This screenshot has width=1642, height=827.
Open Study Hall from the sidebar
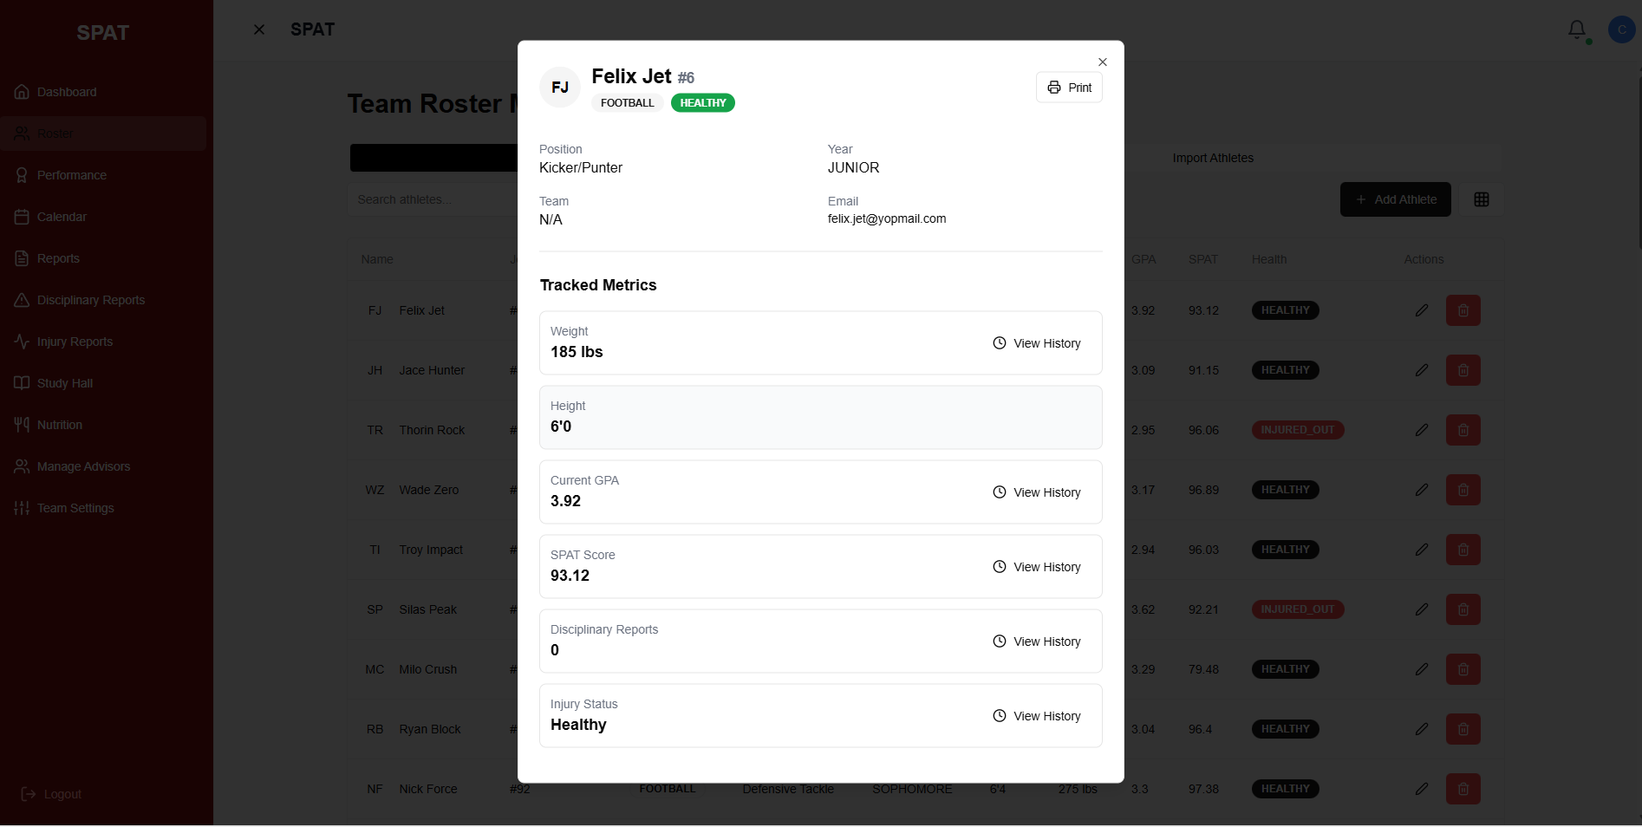63,383
